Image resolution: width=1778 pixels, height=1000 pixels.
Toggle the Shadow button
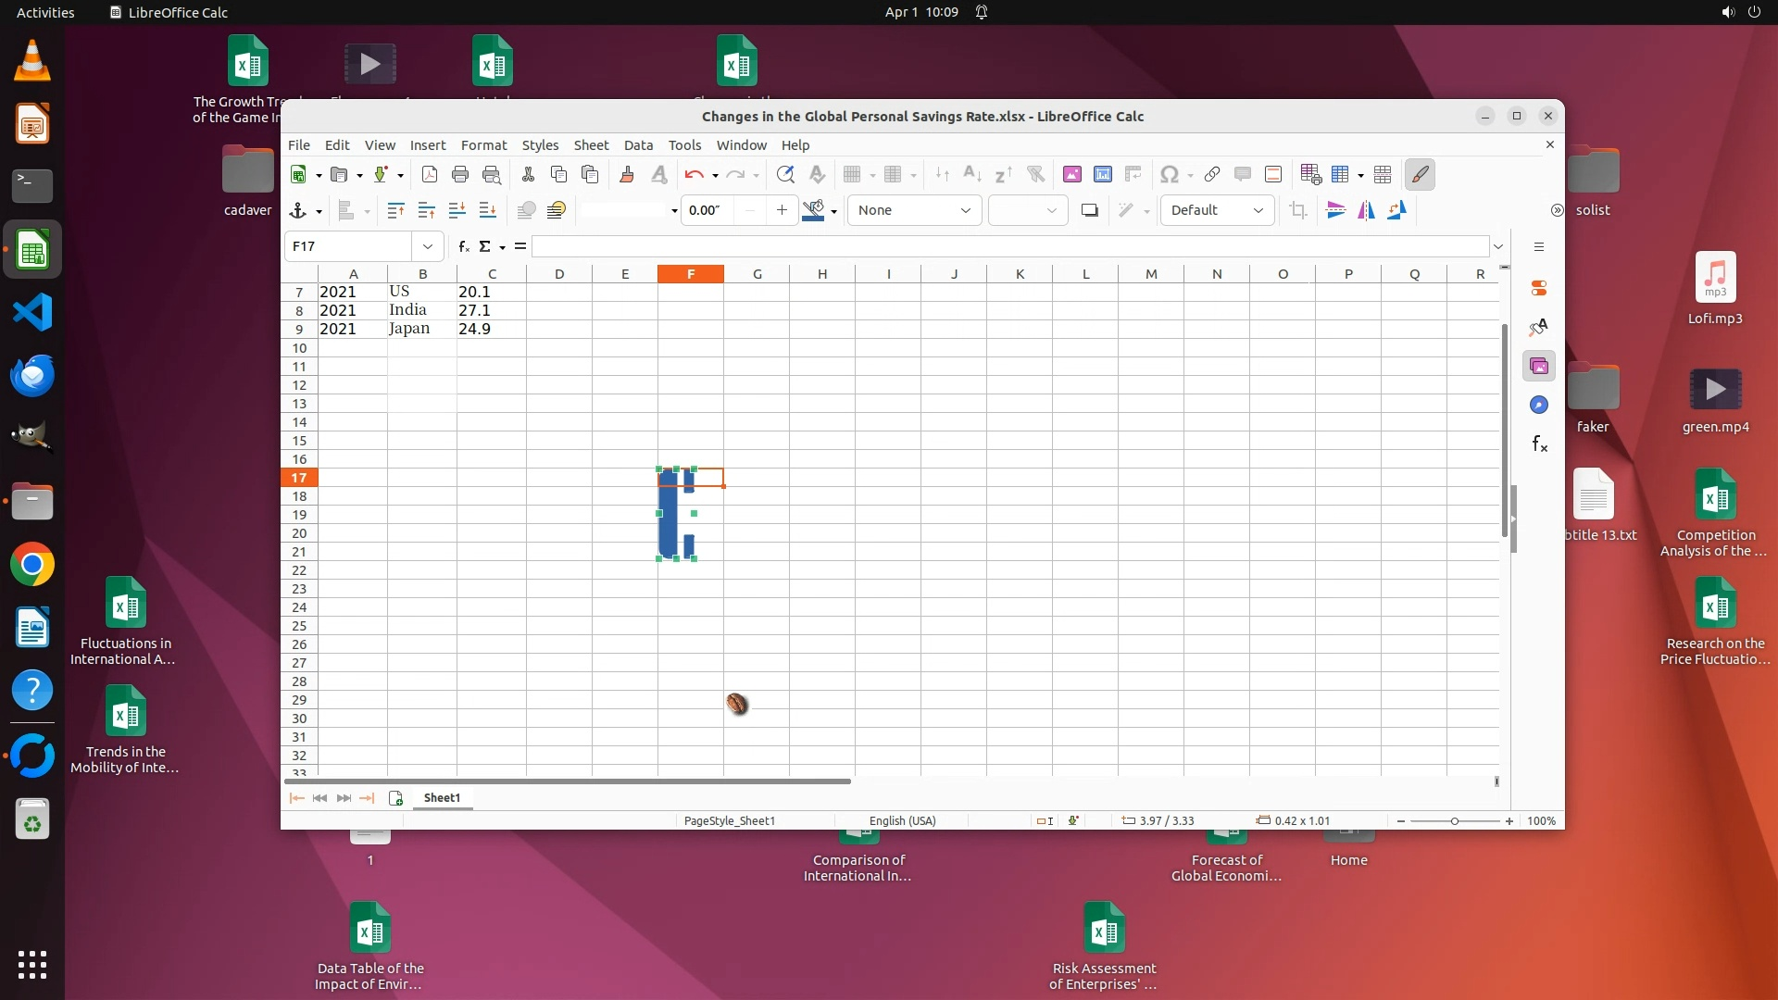click(1090, 211)
